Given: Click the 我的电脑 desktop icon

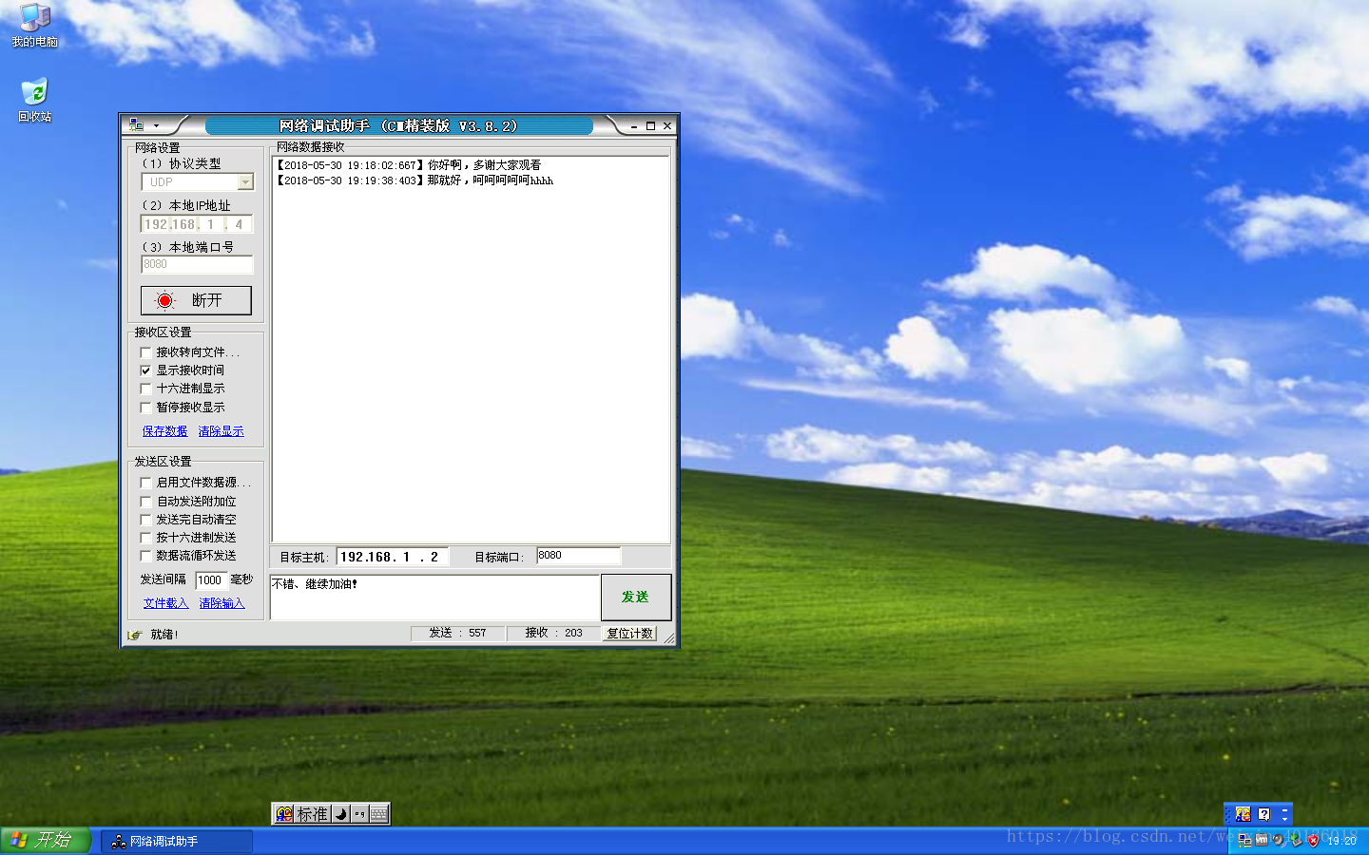Looking at the screenshot, I should point(34,26).
